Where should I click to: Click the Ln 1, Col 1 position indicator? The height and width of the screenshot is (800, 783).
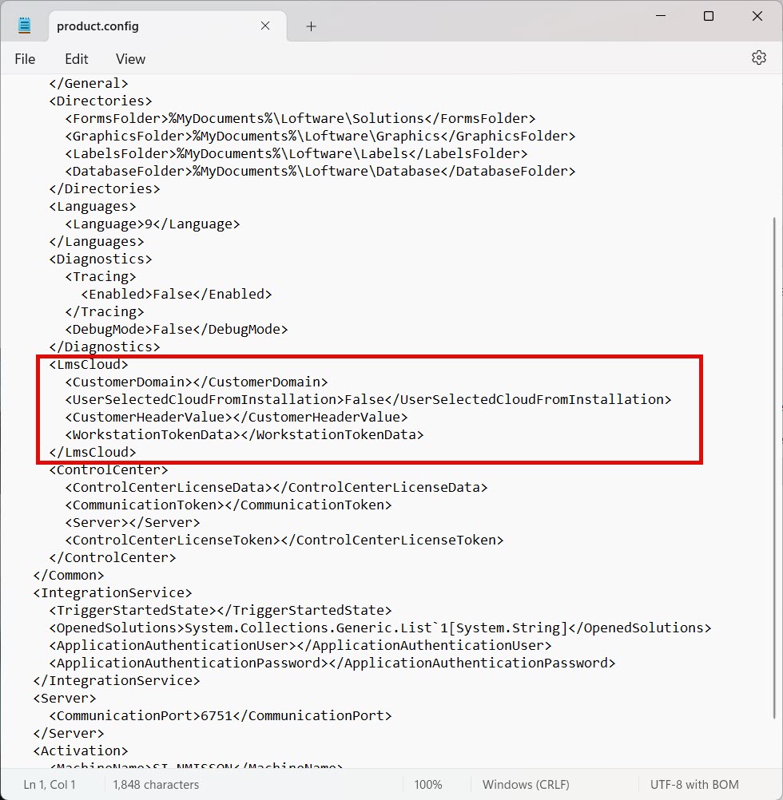50,784
